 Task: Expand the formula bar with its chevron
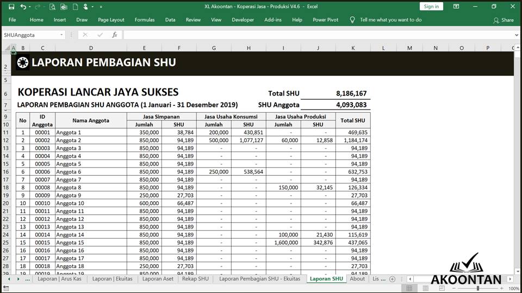[517, 35]
